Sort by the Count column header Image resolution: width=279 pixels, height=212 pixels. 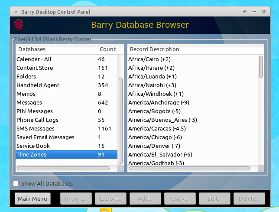110,49
